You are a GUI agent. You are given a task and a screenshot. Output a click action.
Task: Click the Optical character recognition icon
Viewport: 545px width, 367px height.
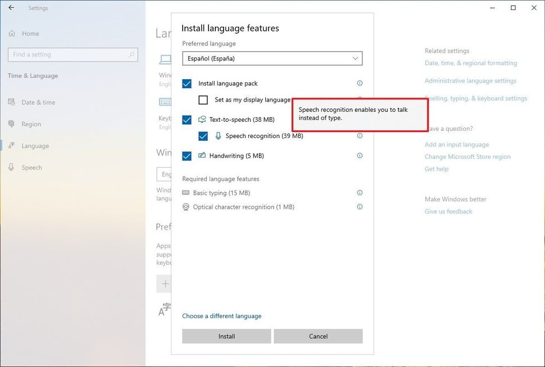tap(186, 207)
